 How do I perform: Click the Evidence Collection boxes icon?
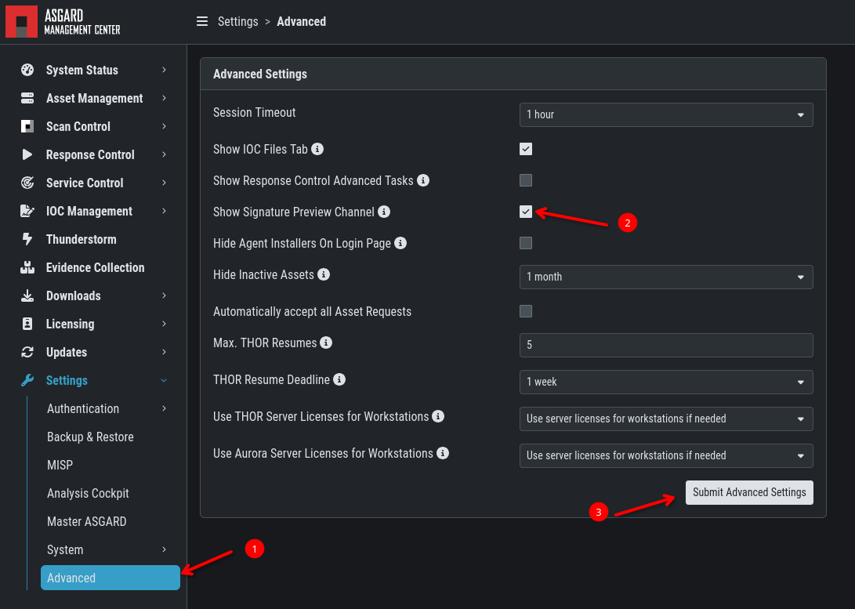point(27,267)
